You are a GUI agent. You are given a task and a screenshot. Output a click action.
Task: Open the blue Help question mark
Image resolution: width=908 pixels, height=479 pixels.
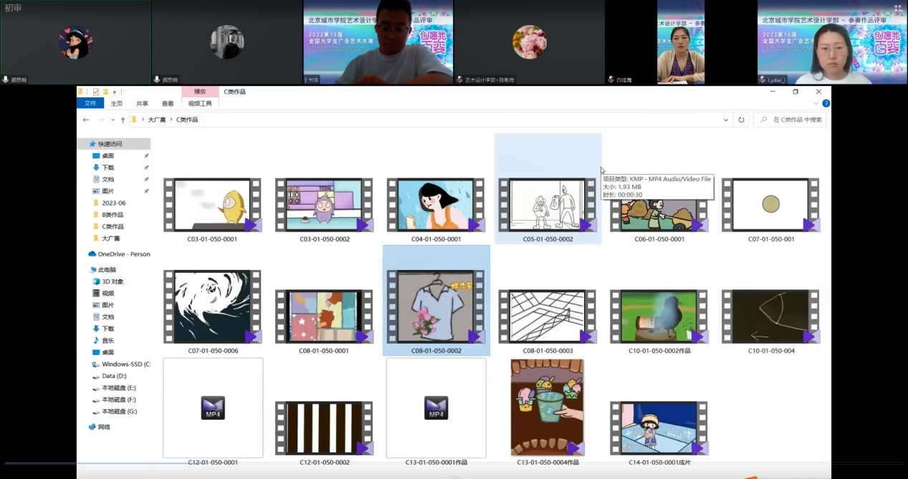pos(826,103)
